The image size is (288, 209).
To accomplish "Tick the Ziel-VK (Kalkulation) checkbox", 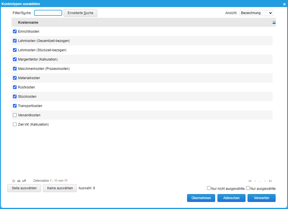I will 15,124.
